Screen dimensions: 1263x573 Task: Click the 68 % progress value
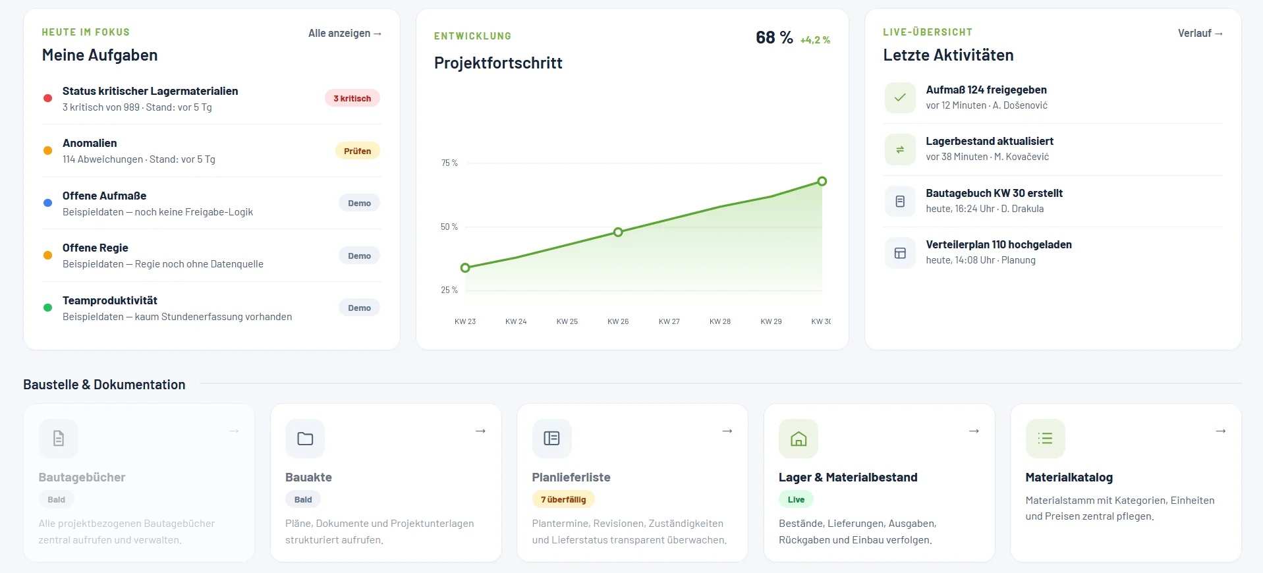[774, 38]
